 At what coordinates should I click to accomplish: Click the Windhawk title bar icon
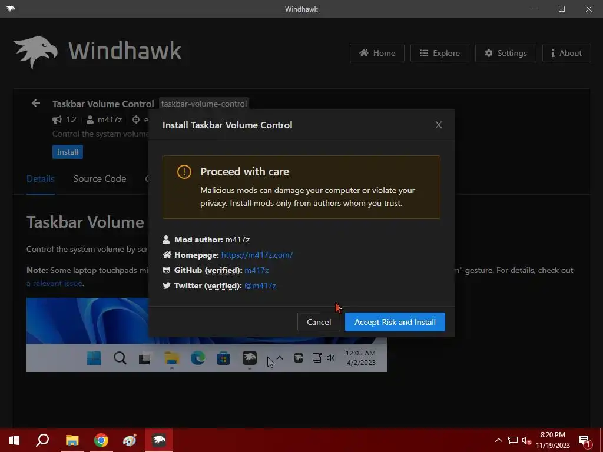(x=11, y=8)
